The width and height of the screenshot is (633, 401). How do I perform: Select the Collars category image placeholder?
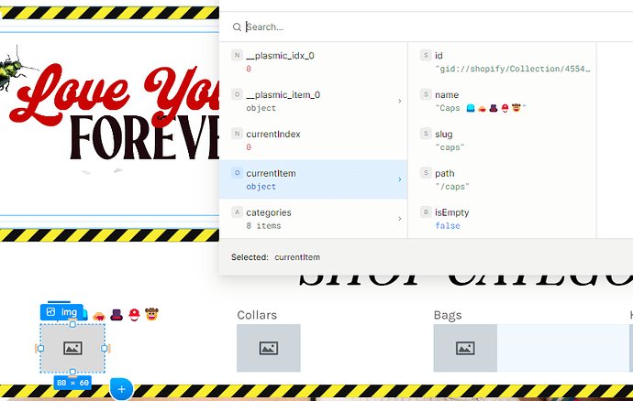(268, 348)
